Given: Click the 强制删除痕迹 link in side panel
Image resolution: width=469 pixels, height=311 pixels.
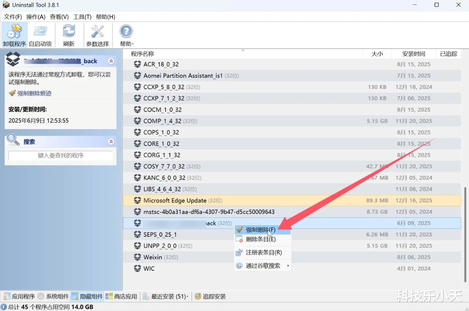Looking at the screenshot, I should point(34,93).
